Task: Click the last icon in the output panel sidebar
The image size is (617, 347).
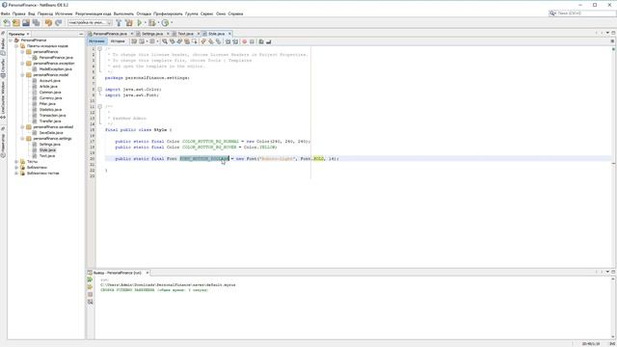Action: point(90,302)
